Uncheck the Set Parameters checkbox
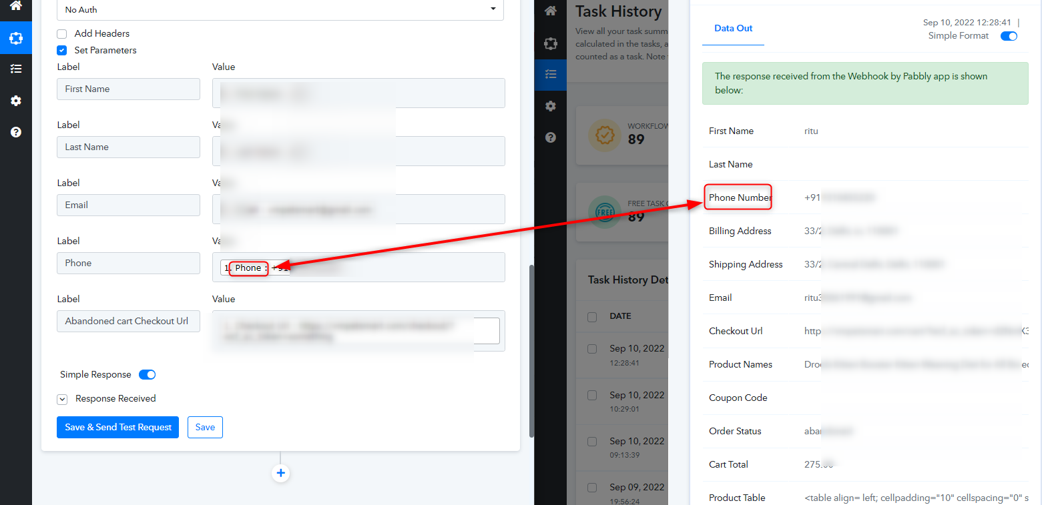This screenshot has width=1042, height=505. pos(62,50)
